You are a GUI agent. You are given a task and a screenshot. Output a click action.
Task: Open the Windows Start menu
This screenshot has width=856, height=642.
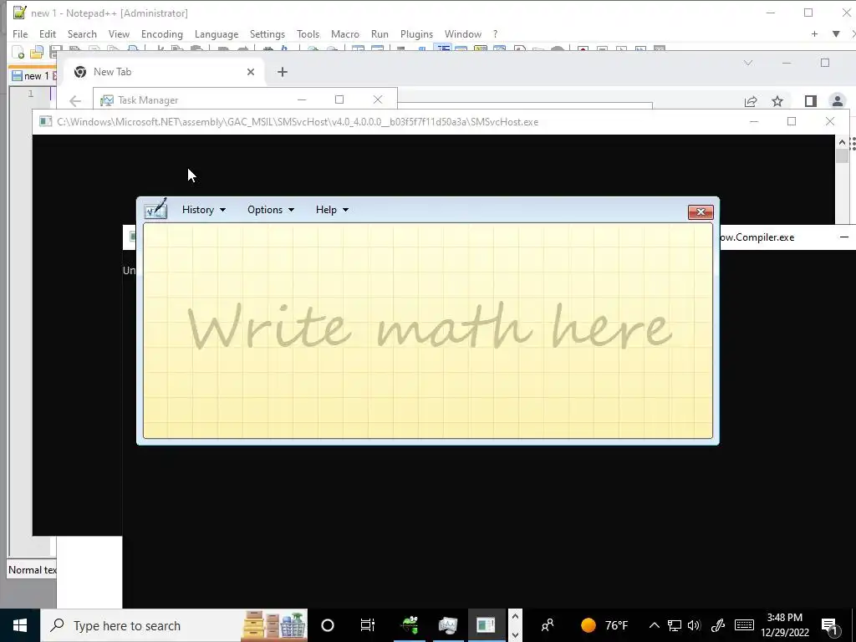[x=20, y=625]
